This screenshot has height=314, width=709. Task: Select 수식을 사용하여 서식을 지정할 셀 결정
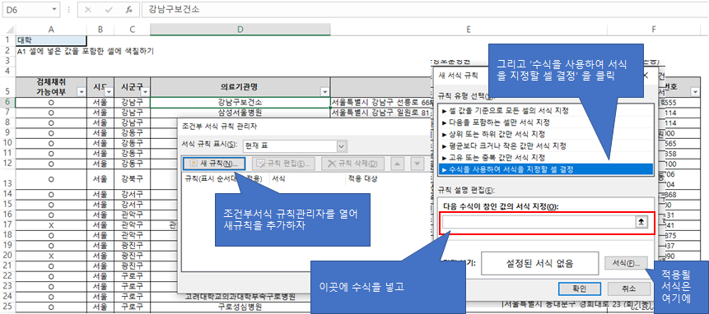coord(546,169)
